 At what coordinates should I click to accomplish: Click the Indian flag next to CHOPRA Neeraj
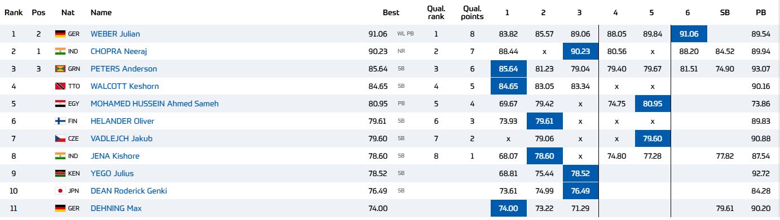point(60,51)
